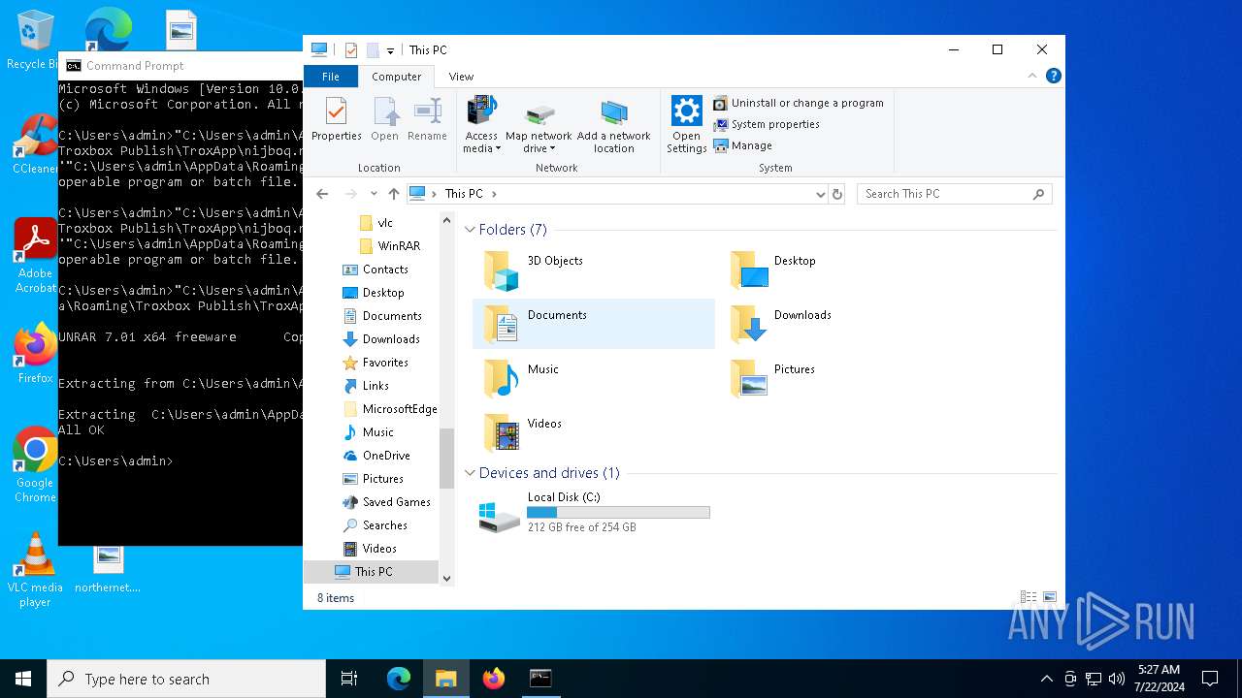Image resolution: width=1242 pixels, height=698 pixels.
Task: Open address bar history dropdown
Action: [820, 194]
